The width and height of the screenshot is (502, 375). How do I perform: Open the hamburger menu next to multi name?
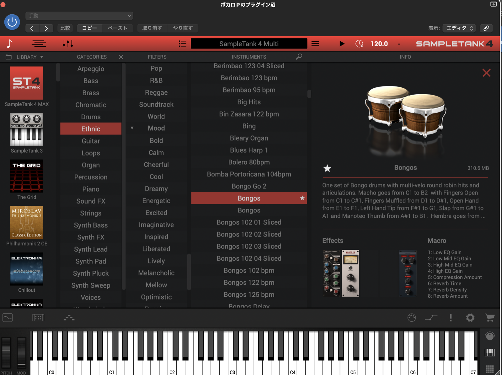315,44
